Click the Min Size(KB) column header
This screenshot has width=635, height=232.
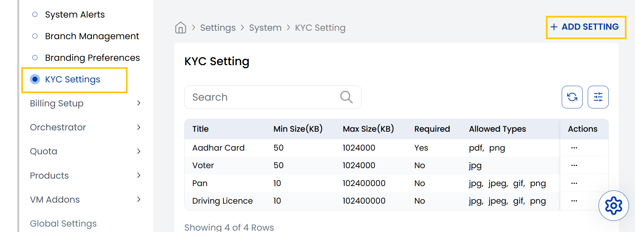(298, 129)
